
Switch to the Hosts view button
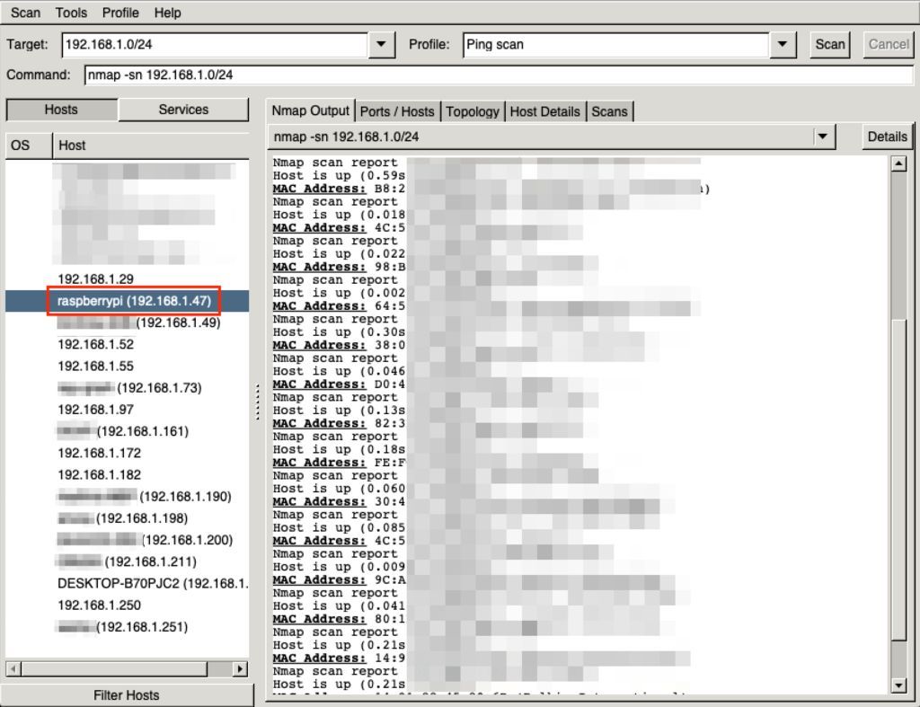61,110
